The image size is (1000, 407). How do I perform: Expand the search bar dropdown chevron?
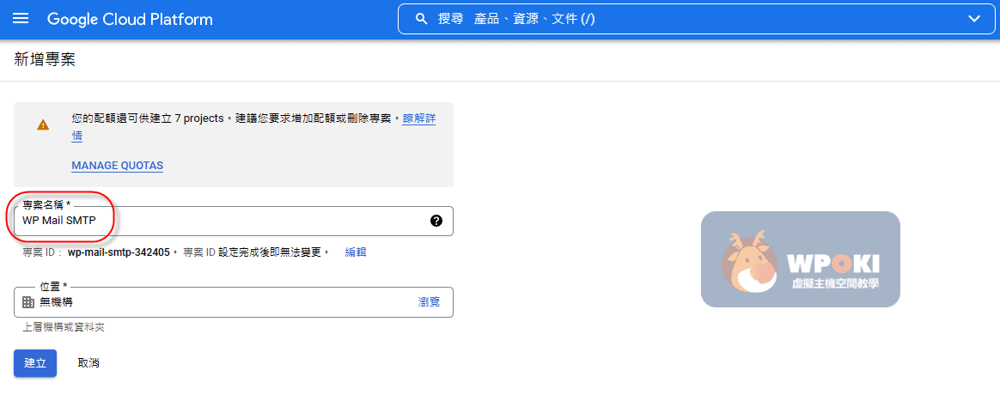pyautogui.click(x=973, y=19)
